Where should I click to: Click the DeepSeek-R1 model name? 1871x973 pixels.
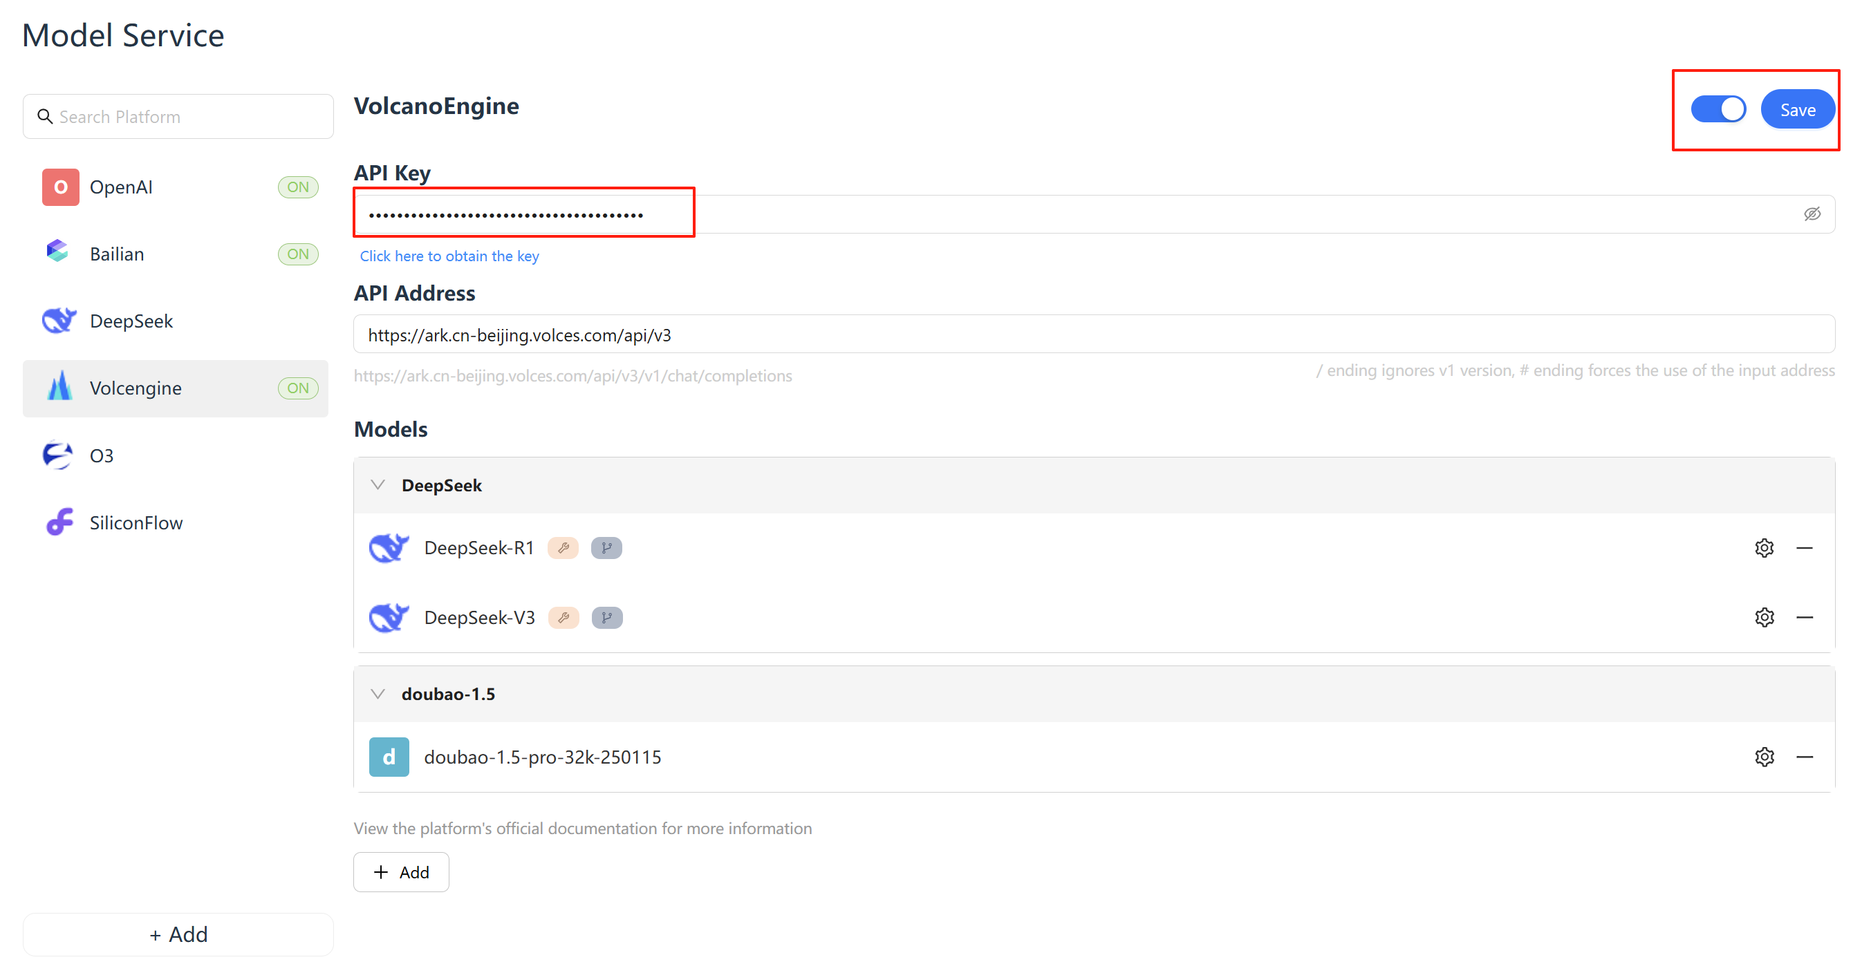[478, 547]
